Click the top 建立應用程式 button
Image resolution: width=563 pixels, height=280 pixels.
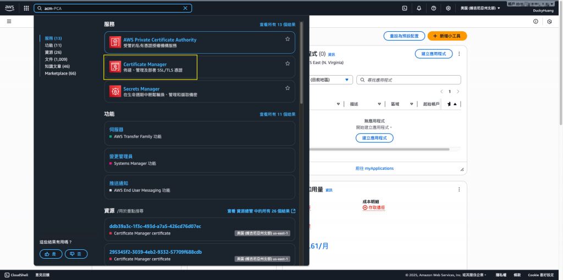point(434,54)
